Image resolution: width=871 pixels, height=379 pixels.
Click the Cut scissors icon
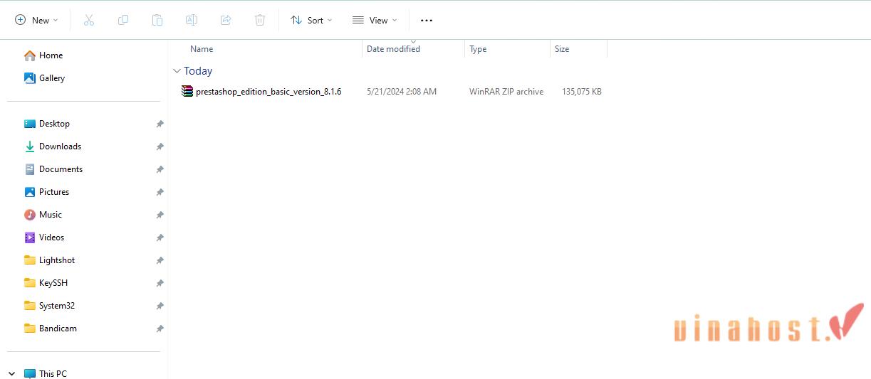tap(89, 21)
